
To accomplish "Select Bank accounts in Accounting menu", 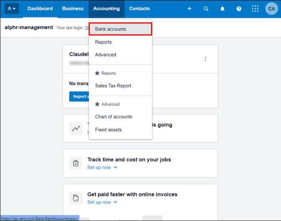I will [121, 29].
